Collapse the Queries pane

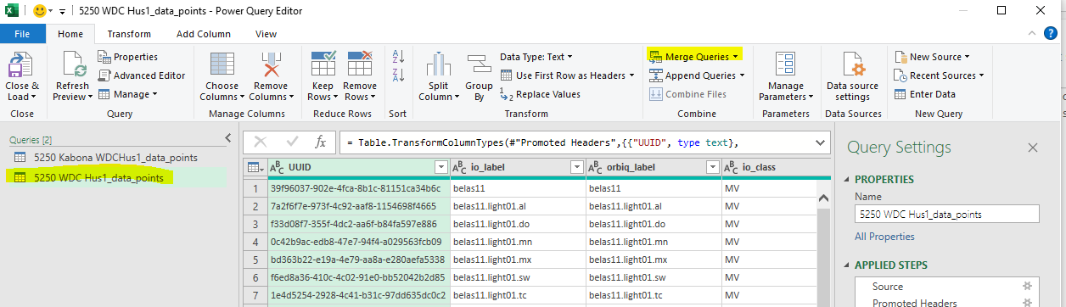point(227,138)
